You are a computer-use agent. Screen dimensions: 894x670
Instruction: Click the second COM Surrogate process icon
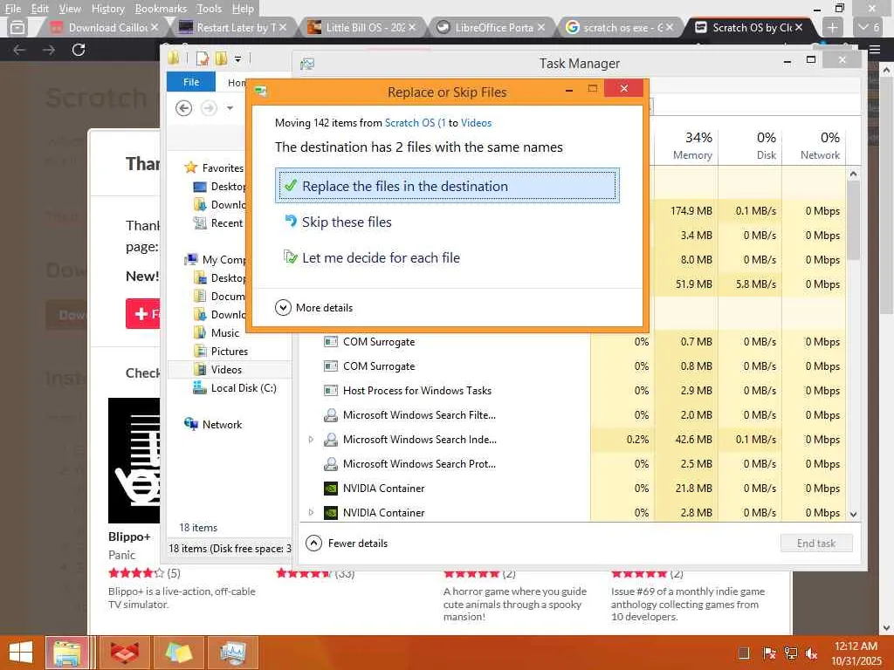click(331, 366)
